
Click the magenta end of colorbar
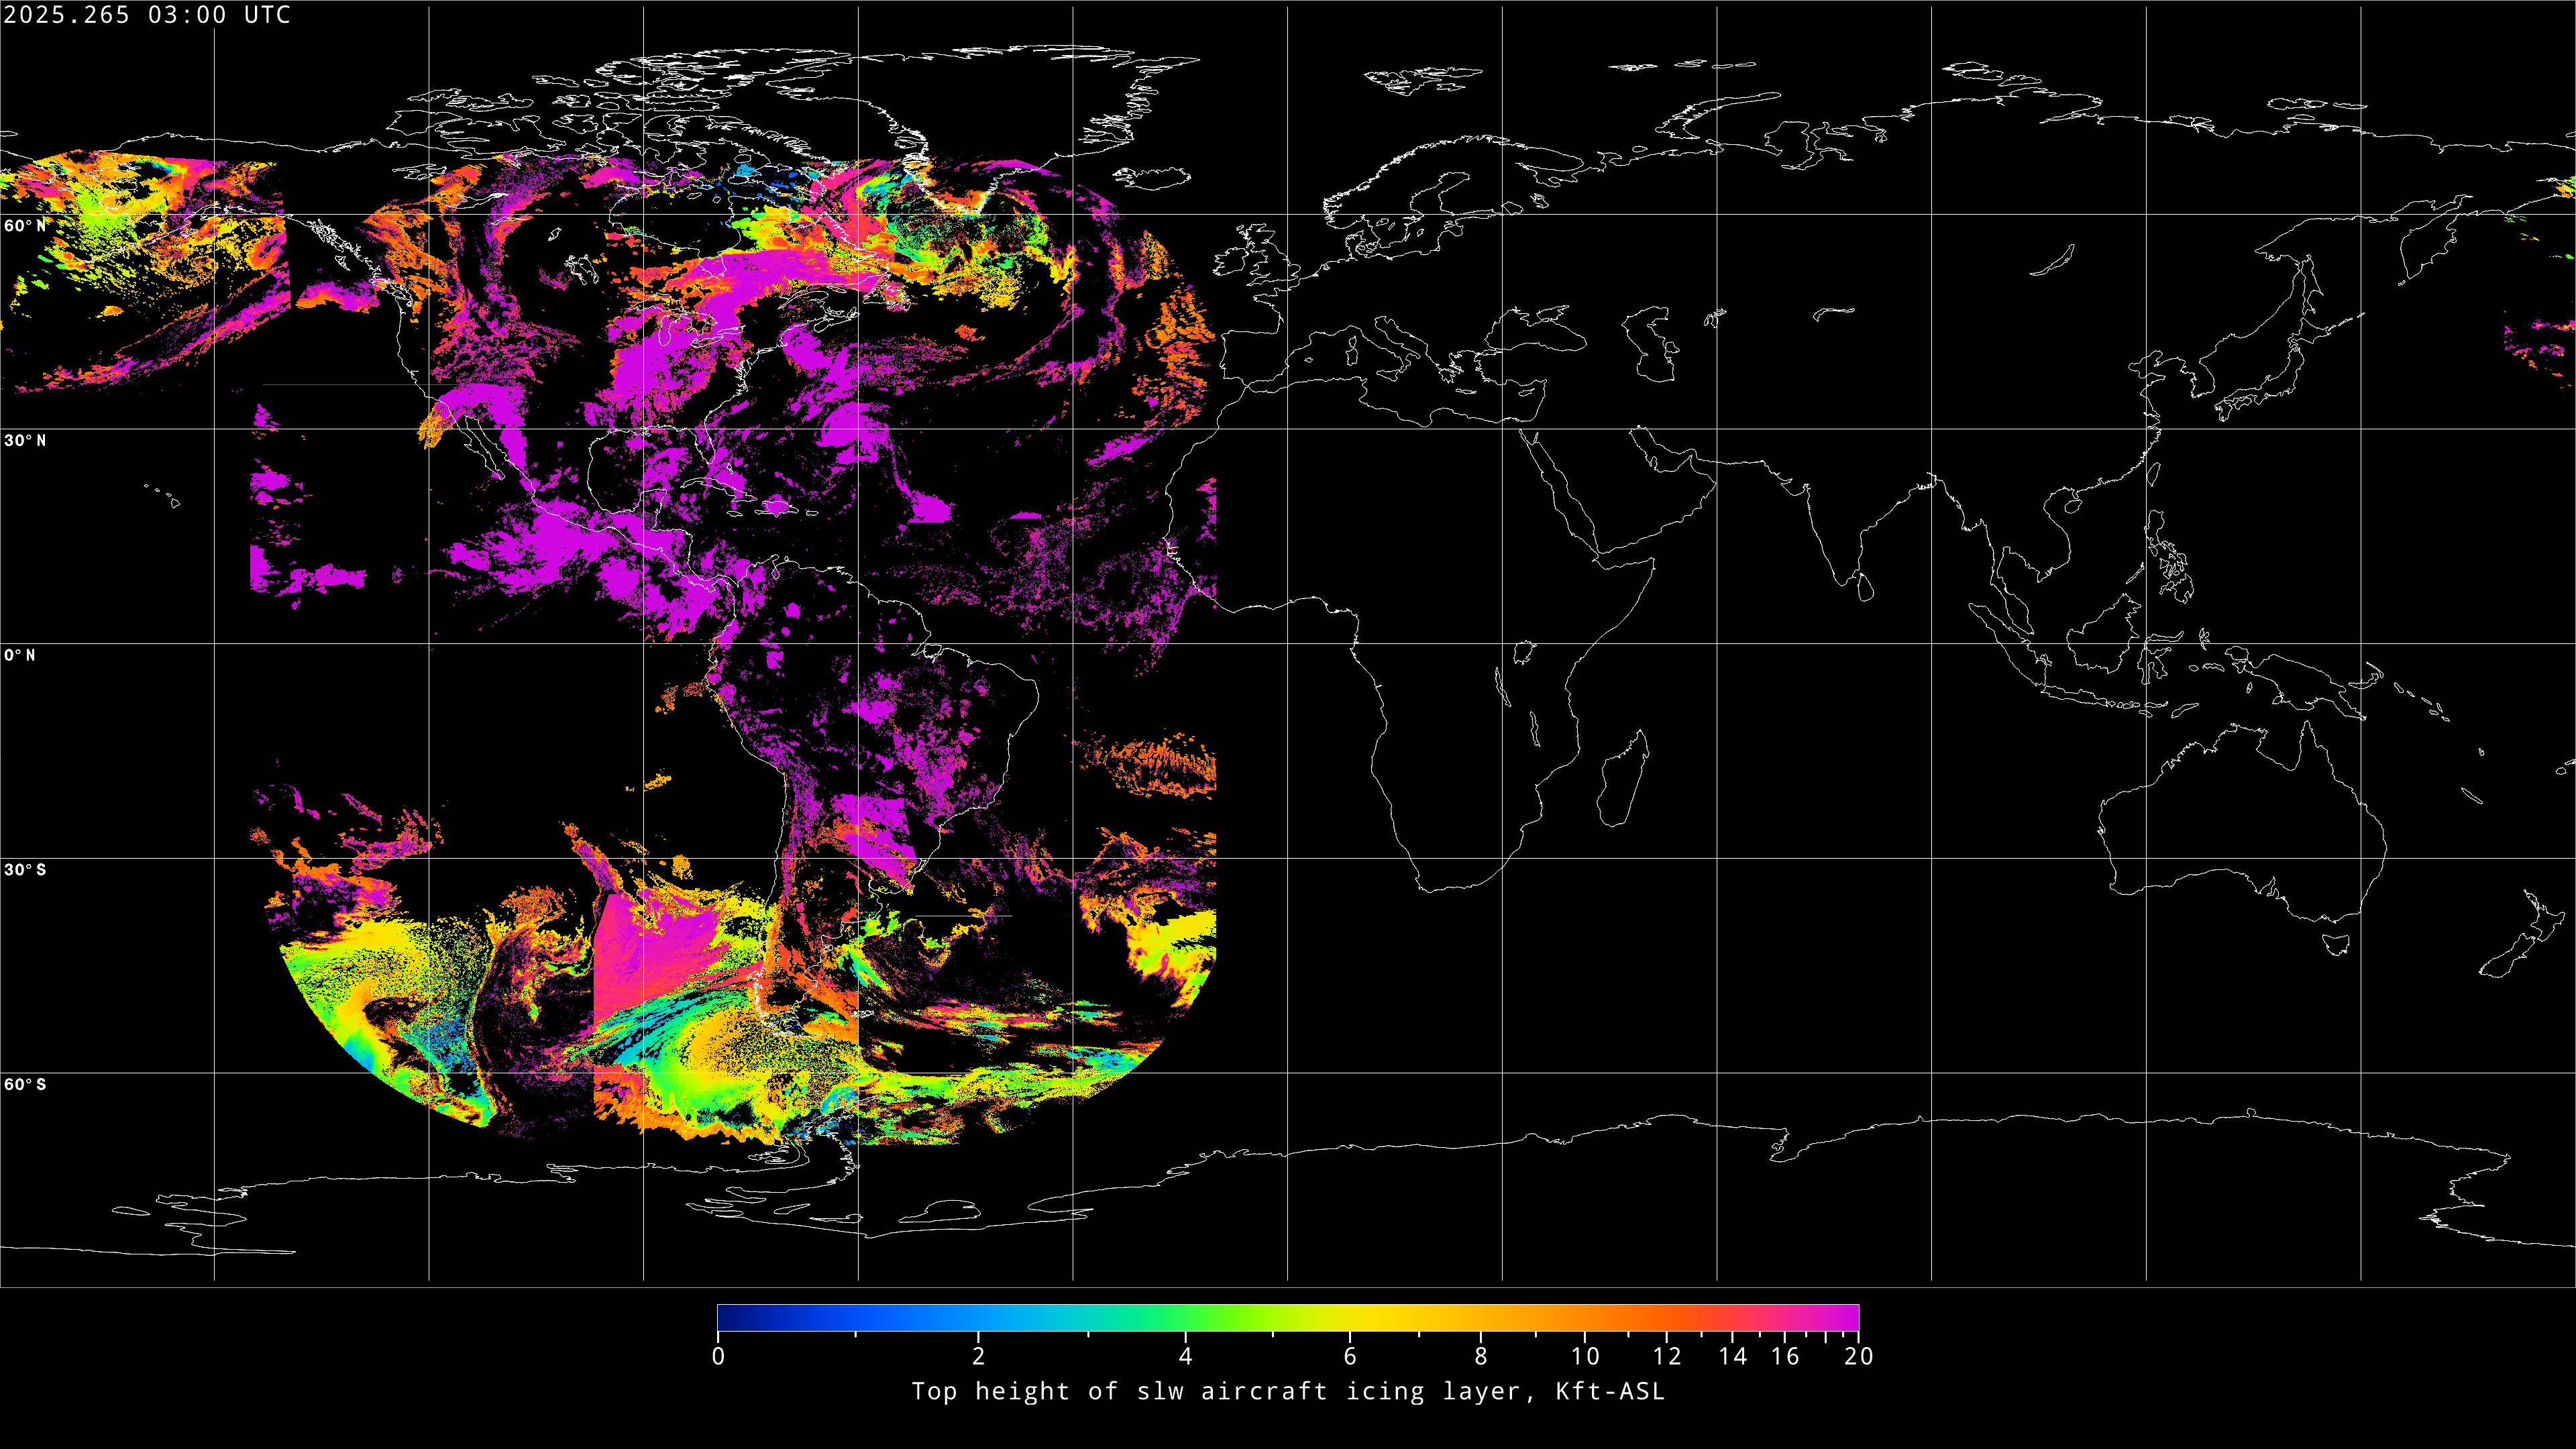click(1850, 1318)
